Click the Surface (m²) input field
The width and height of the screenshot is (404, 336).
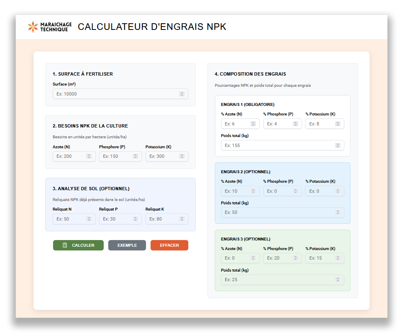[116, 94]
